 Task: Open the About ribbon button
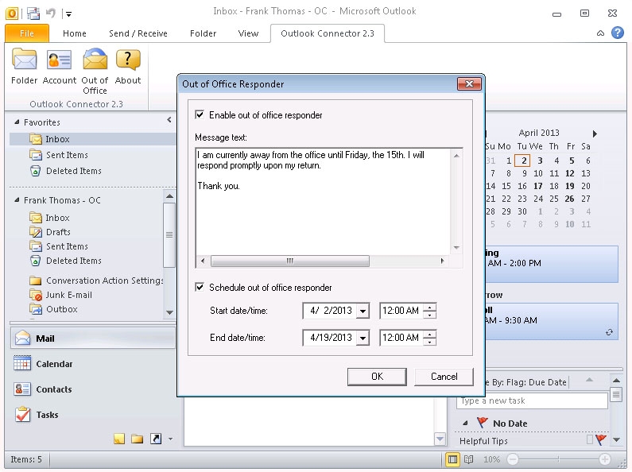coord(128,67)
